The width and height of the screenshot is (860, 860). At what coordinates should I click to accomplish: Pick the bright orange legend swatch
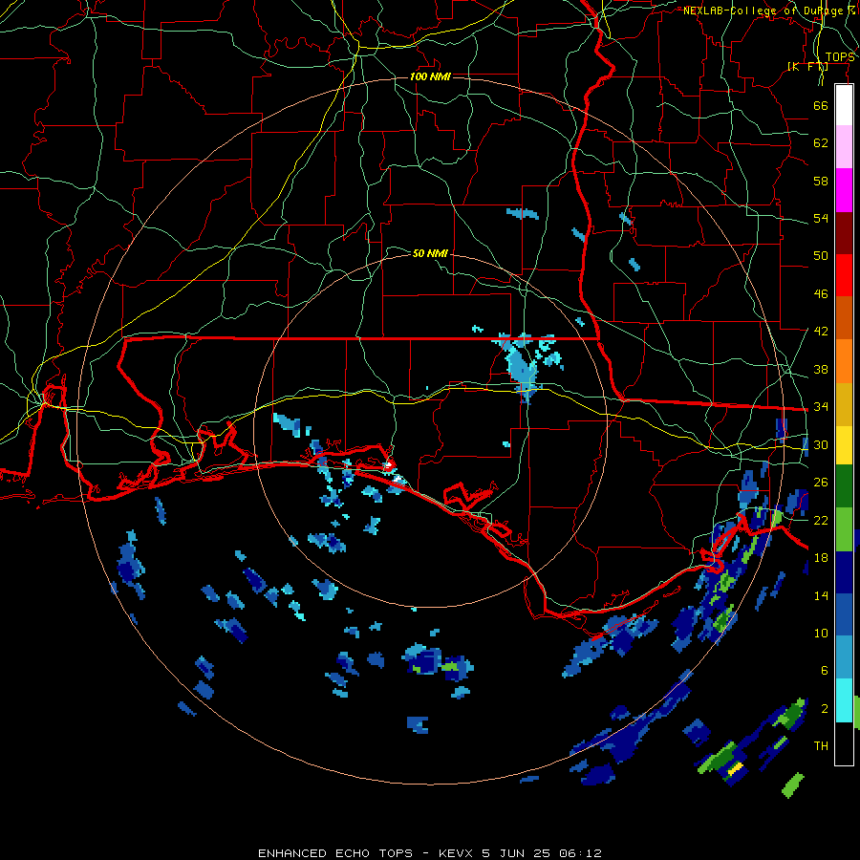(x=844, y=361)
